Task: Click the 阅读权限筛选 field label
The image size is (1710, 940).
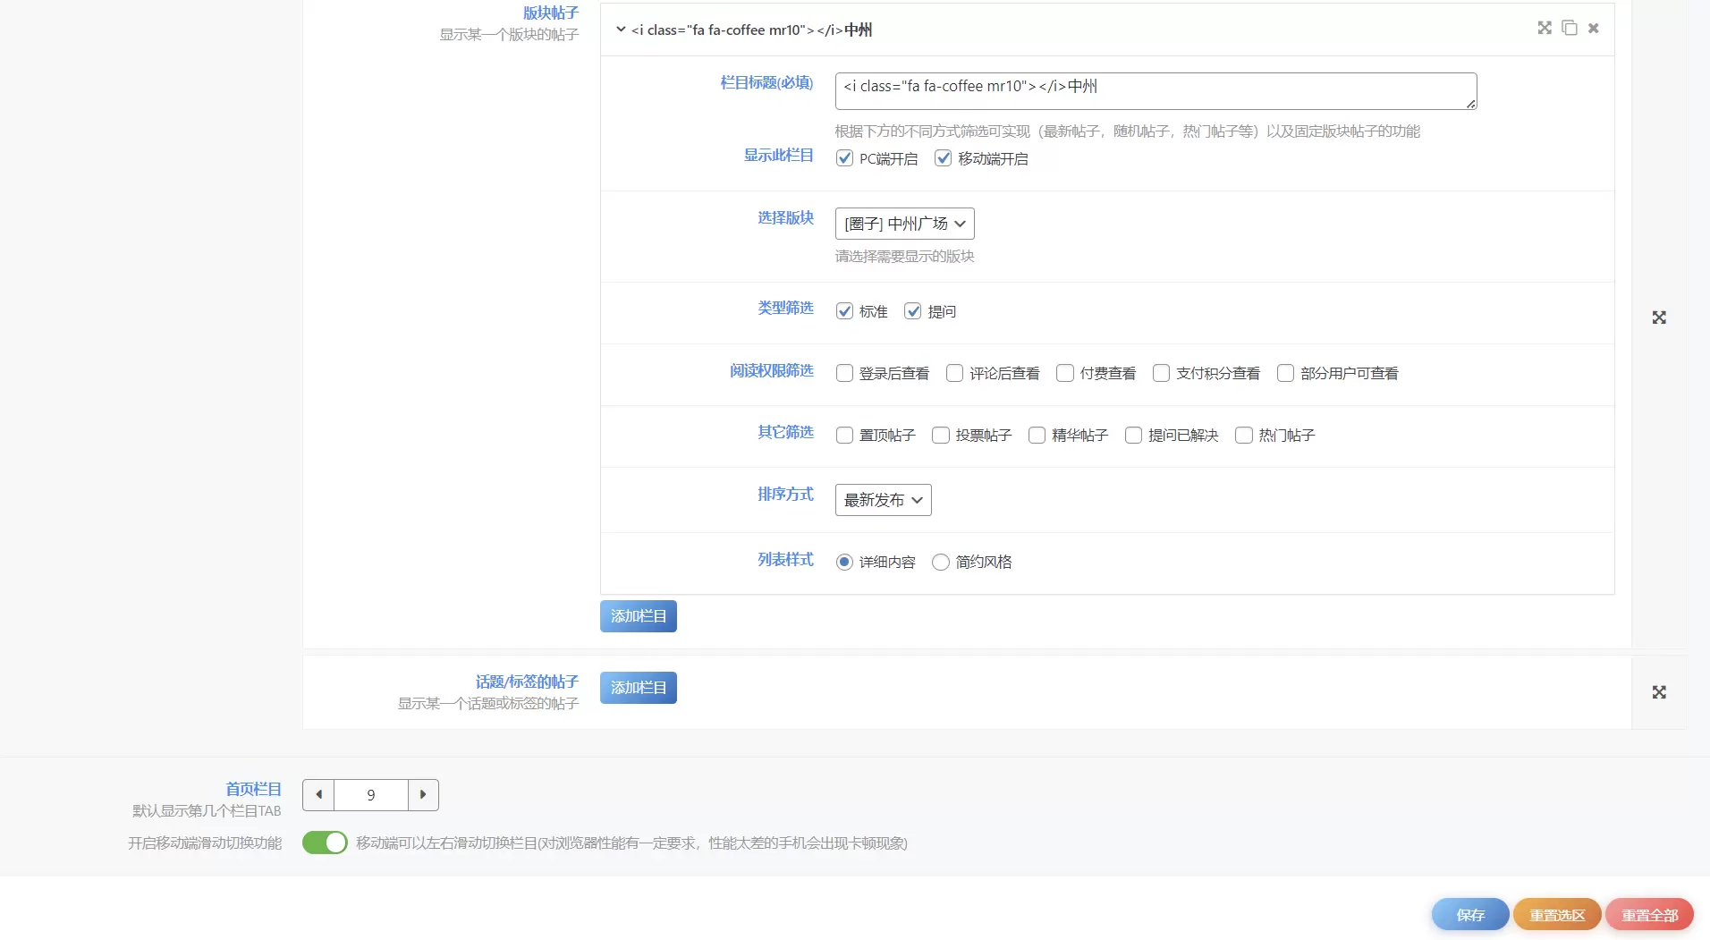Action: pyautogui.click(x=772, y=370)
